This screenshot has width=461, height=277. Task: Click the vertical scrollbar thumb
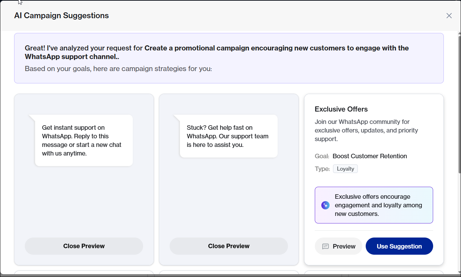click(459, 103)
